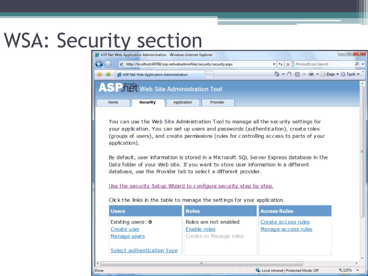Viewport: 368px width, 276px height.
Task: Click the 'Roles are not enabled' text
Action: [212, 222]
